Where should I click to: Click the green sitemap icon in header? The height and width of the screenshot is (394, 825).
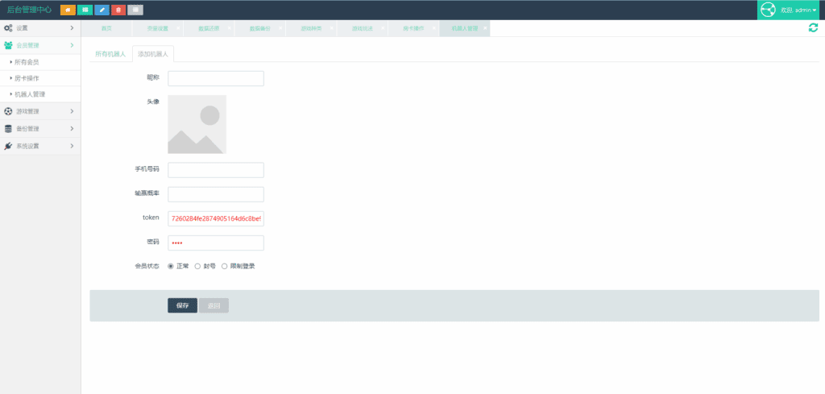(85, 10)
